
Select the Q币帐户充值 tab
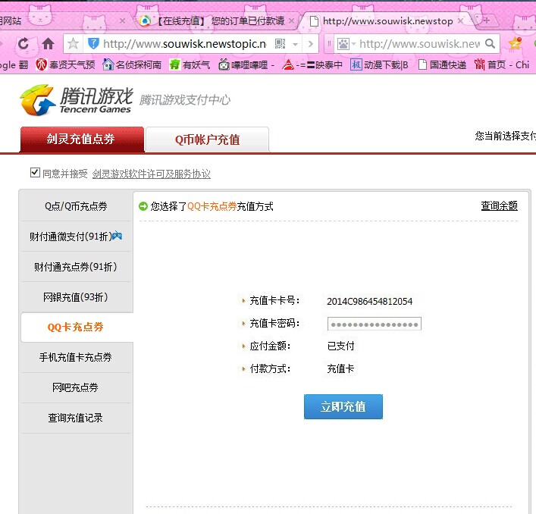tap(207, 139)
